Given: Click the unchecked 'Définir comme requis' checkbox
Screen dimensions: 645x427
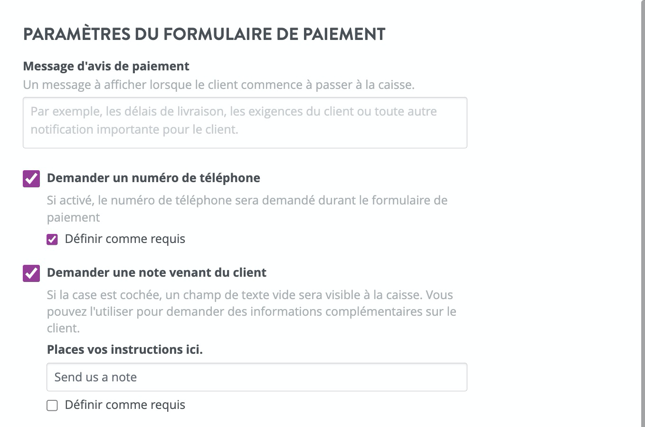Looking at the screenshot, I should tap(52, 405).
